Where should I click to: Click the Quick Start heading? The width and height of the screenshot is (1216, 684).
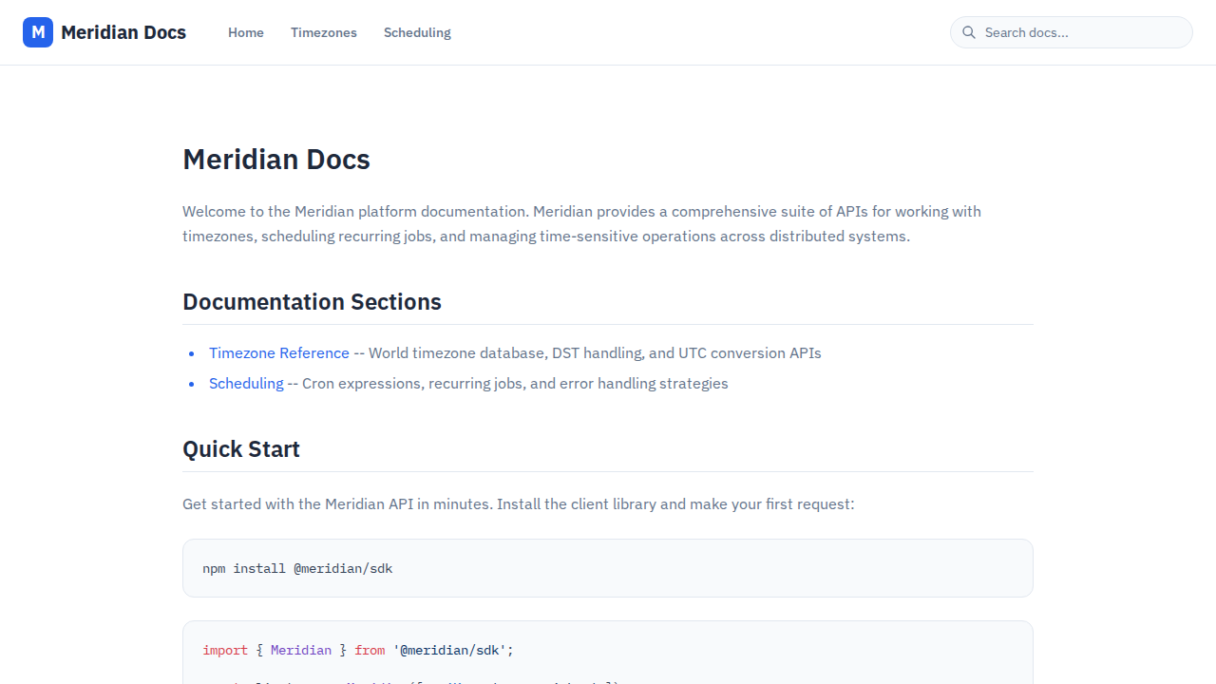click(241, 448)
